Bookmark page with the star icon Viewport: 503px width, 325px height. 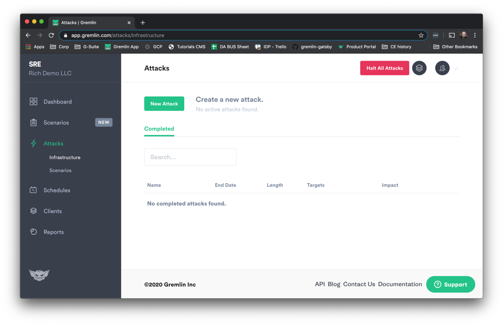point(421,35)
